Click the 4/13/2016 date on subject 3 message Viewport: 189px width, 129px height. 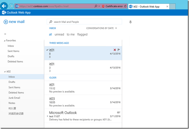point(115,68)
